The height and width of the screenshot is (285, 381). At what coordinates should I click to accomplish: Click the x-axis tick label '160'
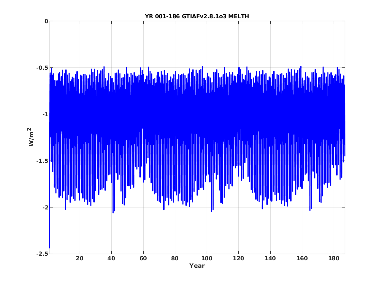302,258
